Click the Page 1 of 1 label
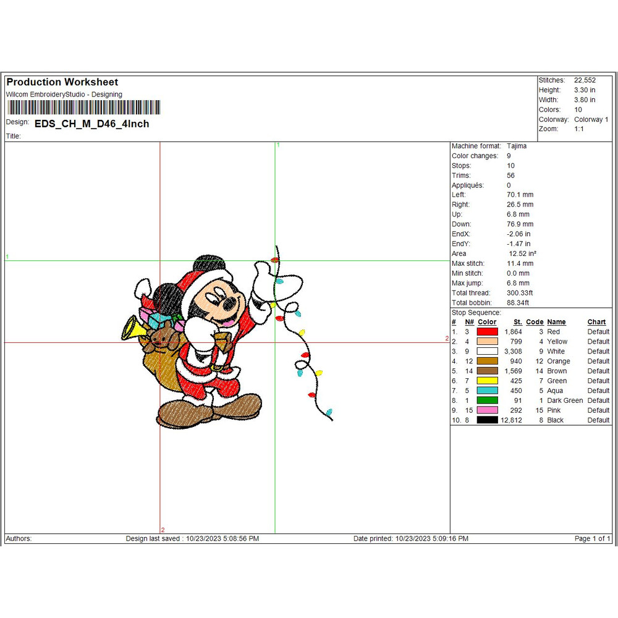 (x=592, y=539)
